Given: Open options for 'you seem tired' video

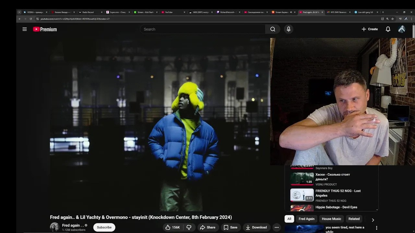Looking at the screenshot, I should point(376,228).
